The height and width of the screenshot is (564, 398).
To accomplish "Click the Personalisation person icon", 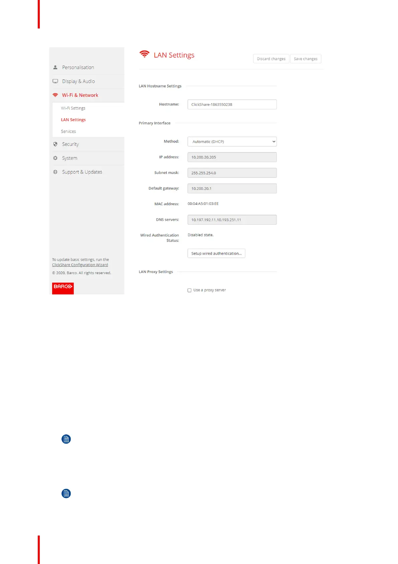I will [55, 67].
